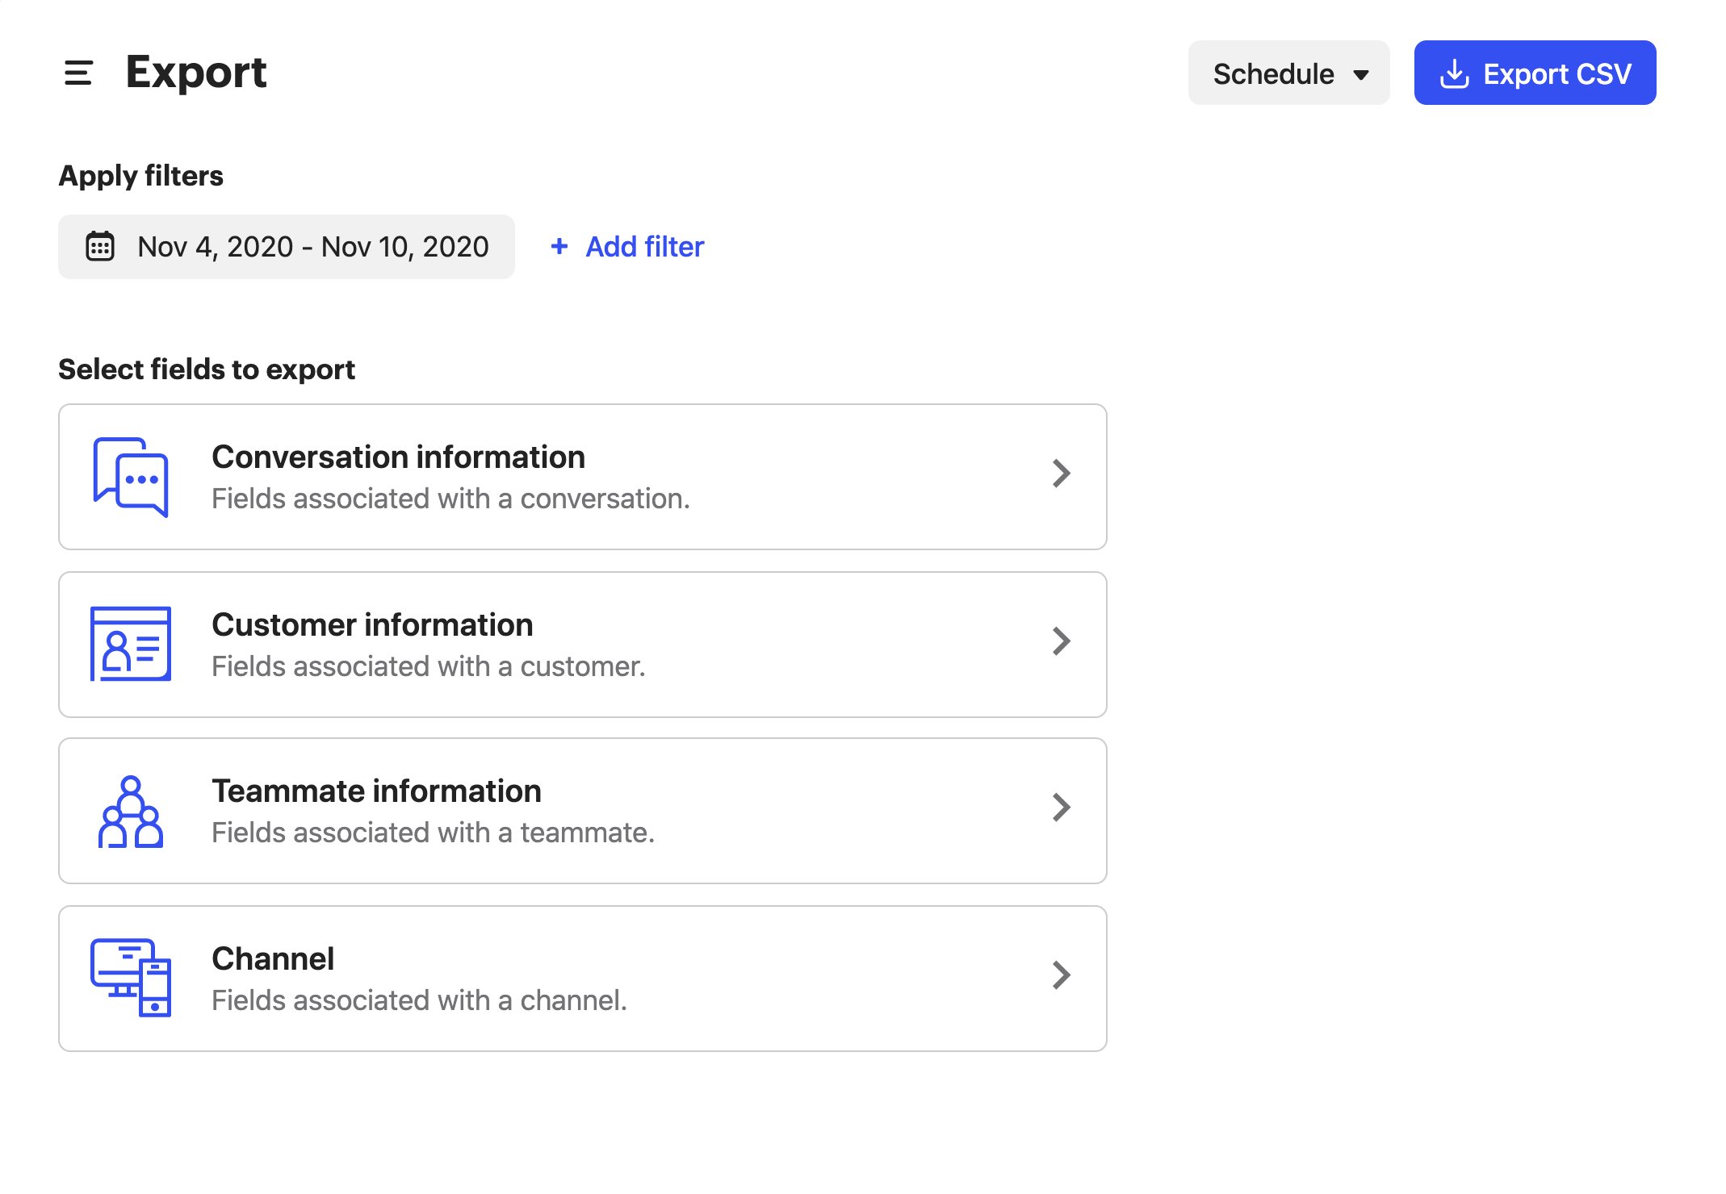The image size is (1726, 1194).
Task: Expand Channel section with its chevron
Action: pos(1061,975)
